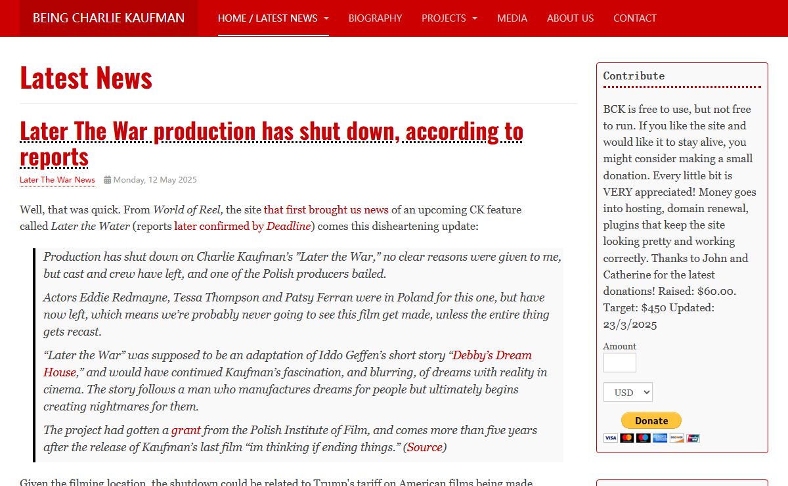Open the Media nav item
This screenshot has width=788, height=486.
tap(512, 18)
